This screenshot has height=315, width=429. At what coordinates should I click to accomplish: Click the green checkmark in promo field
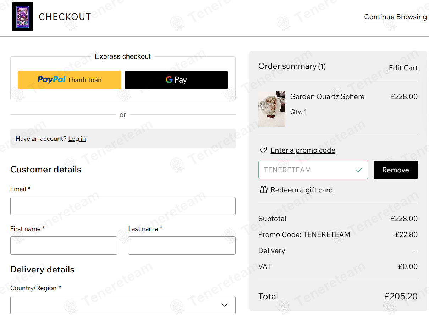click(359, 170)
